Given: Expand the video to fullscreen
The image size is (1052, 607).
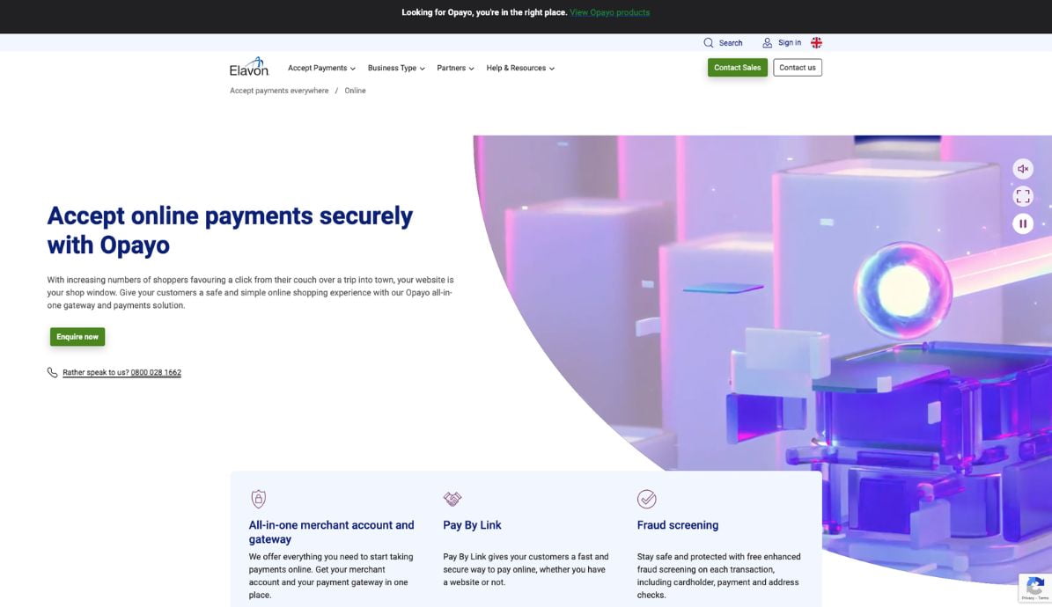Looking at the screenshot, I should (1022, 195).
